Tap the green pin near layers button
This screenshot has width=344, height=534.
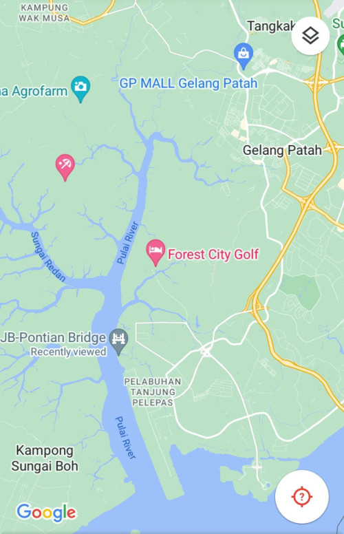pos(341,45)
